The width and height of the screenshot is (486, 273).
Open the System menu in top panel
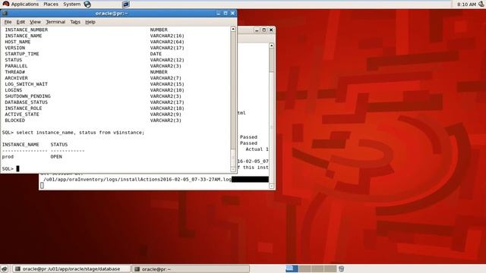tap(71, 4)
